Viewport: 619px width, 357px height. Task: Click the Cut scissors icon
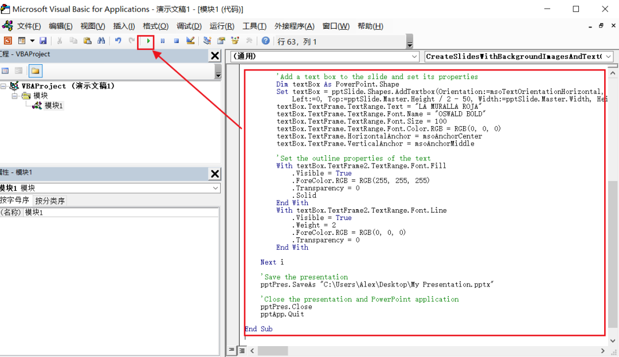pos(60,41)
